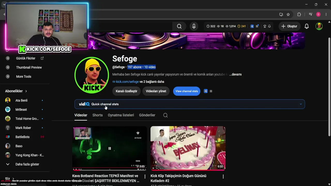Click the '197 abone' subscriber count
331x186 pixels.
pyautogui.click(x=134, y=67)
